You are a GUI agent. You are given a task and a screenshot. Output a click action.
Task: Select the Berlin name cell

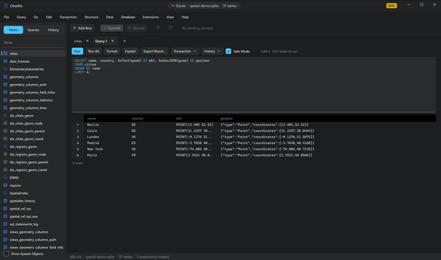(x=93, y=125)
